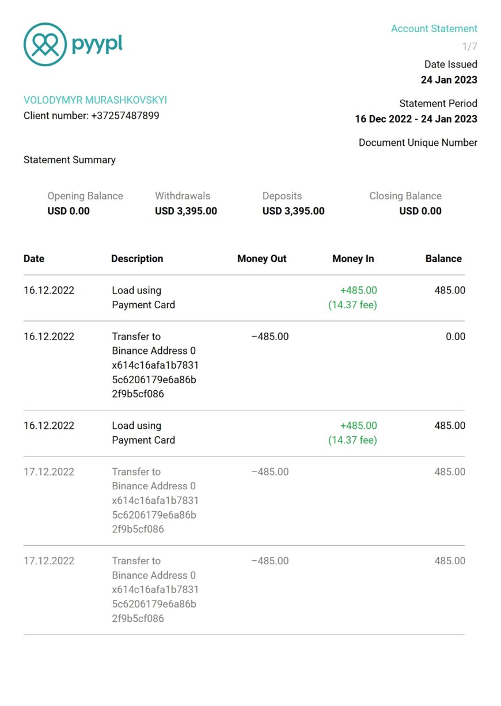Select the client number text

point(92,116)
